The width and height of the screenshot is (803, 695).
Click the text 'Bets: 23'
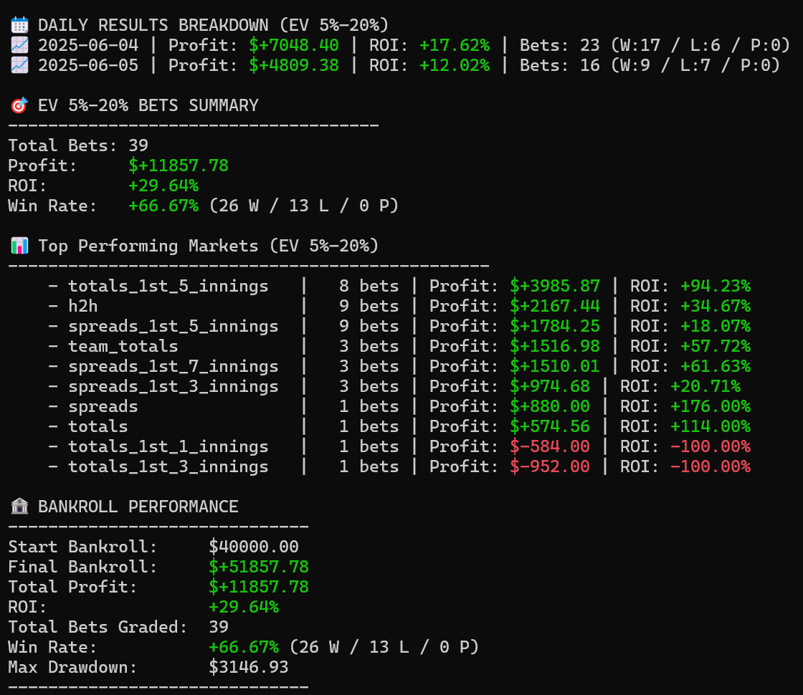[x=560, y=45]
